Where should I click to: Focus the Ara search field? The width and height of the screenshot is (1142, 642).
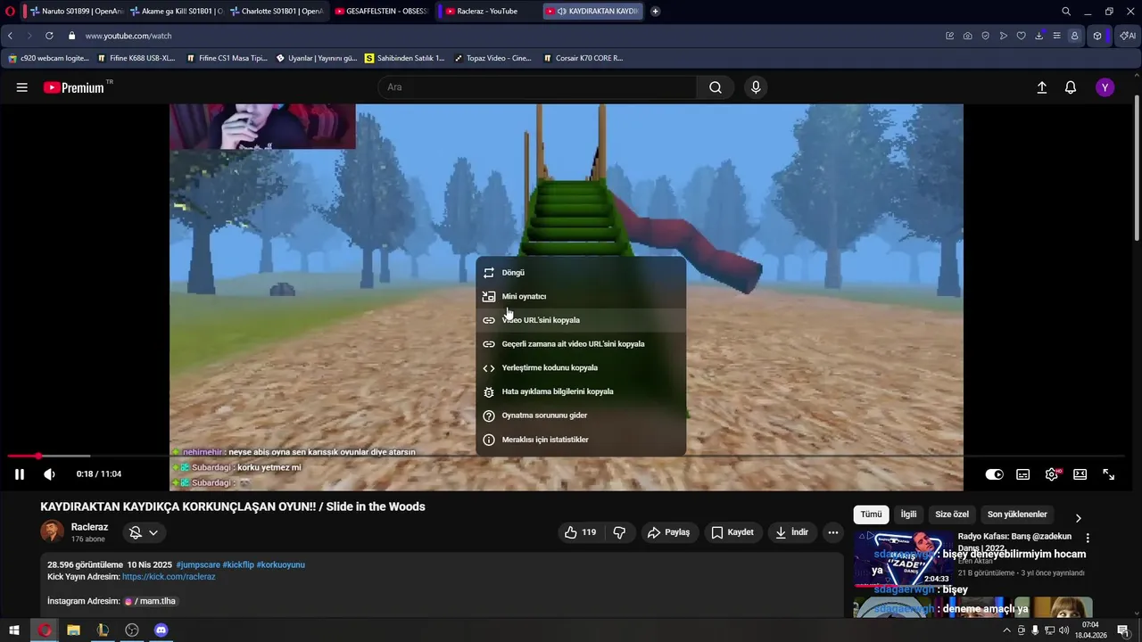[538, 87]
